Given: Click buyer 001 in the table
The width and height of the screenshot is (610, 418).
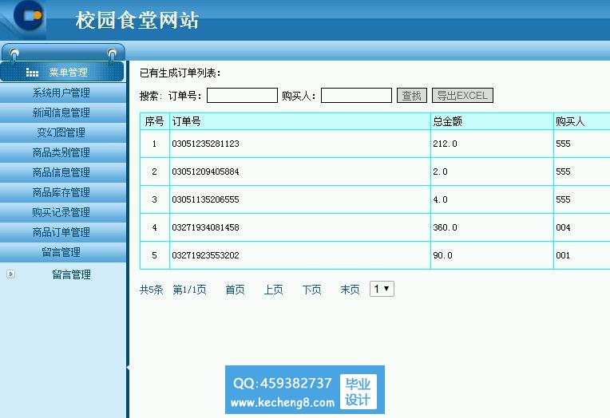Looking at the screenshot, I should (x=563, y=256).
